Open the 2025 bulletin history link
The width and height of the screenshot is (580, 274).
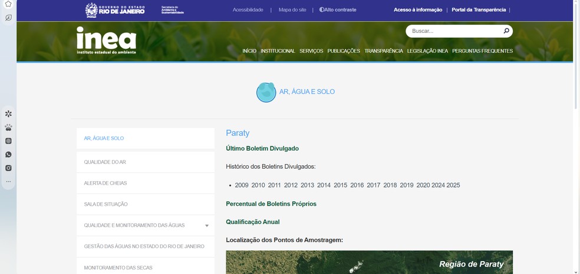coord(453,185)
